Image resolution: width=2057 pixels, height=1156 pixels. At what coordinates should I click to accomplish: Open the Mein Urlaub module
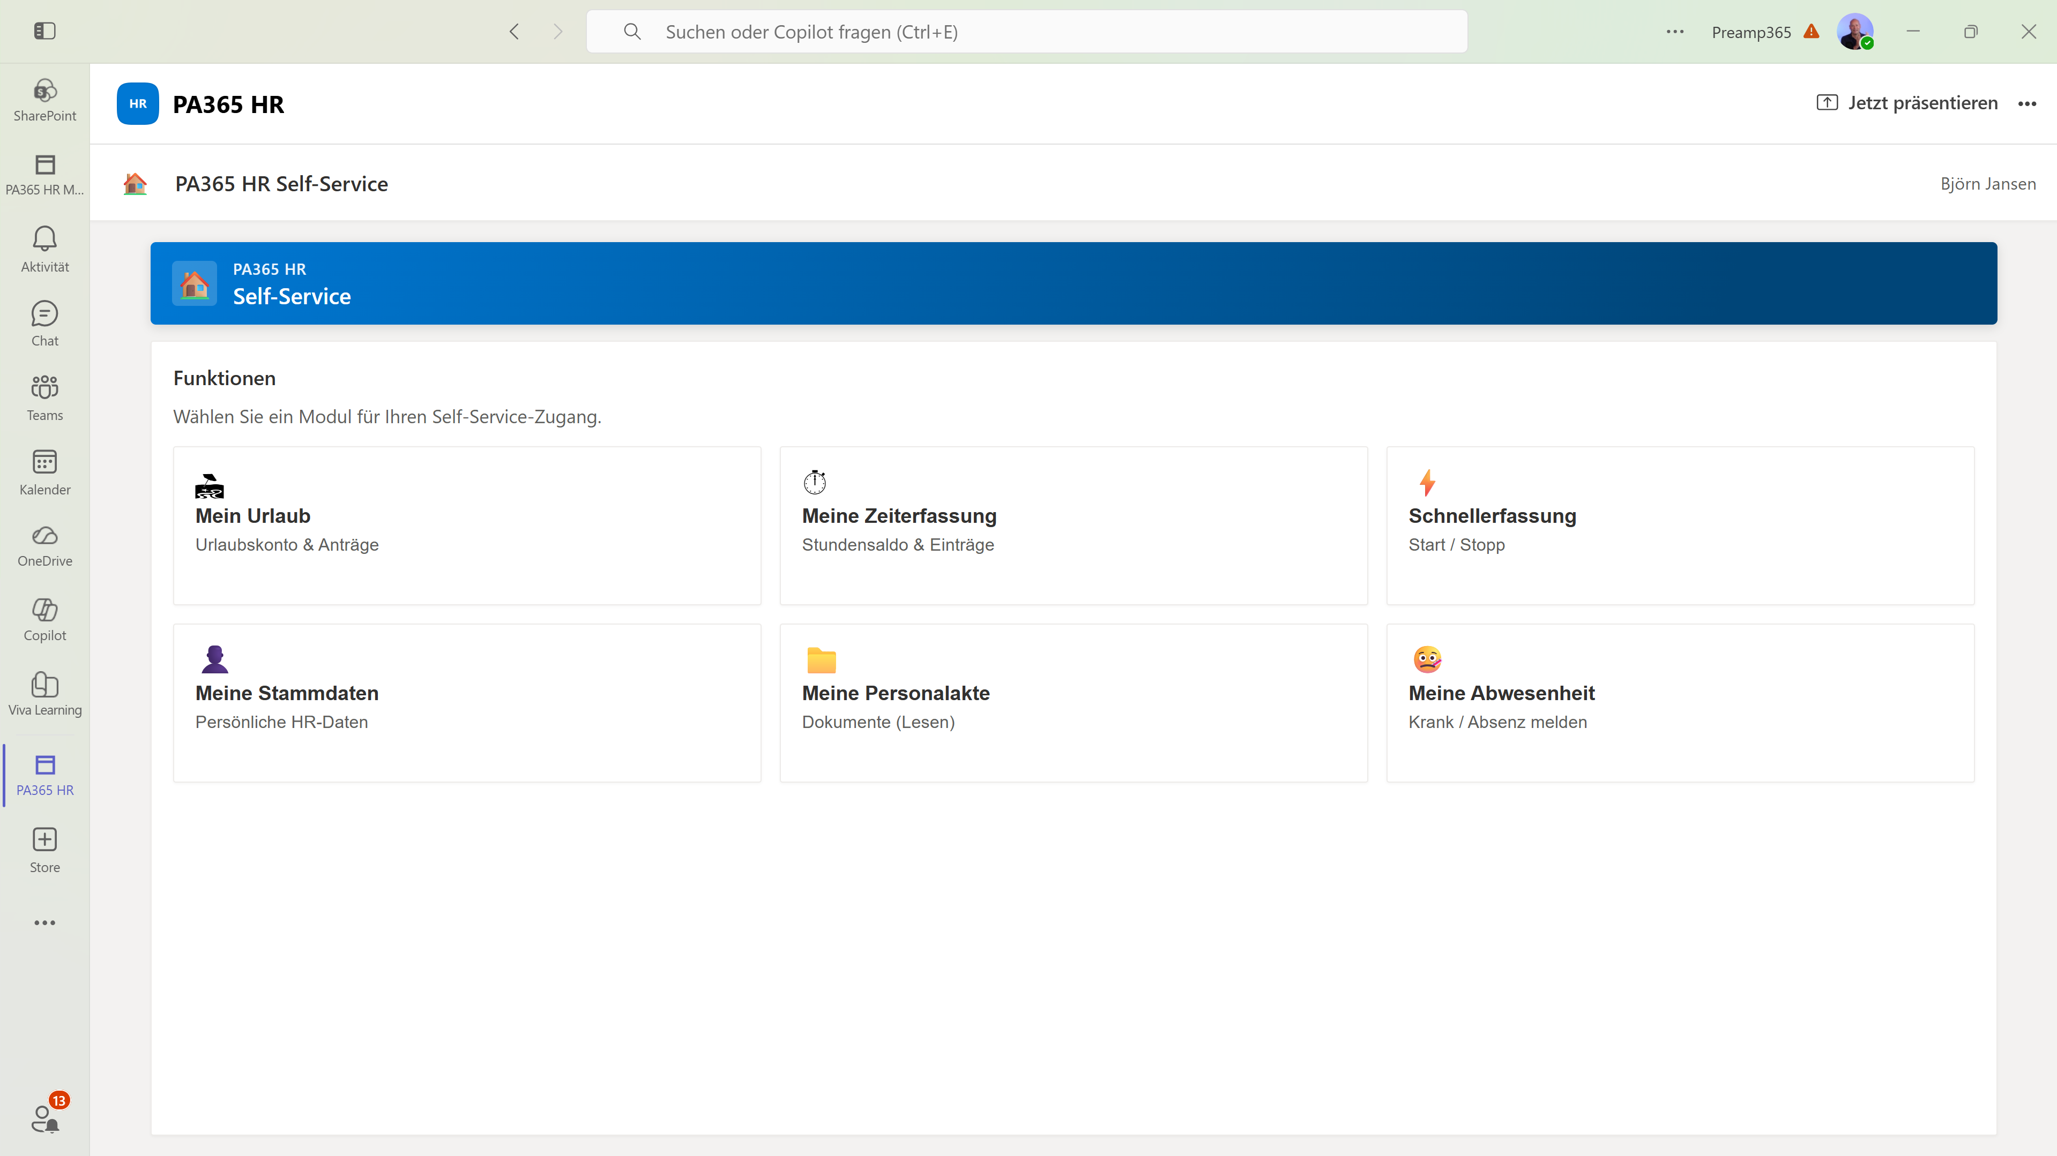pyautogui.click(x=467, y=526)
